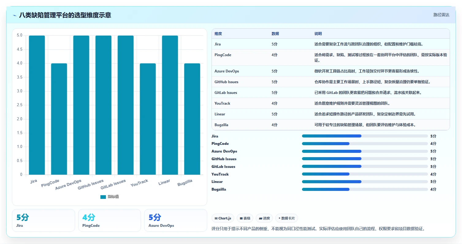The image size is (462, 244).
Task: Click the PingCode 4分 summary card
Action: pos(110,220)
